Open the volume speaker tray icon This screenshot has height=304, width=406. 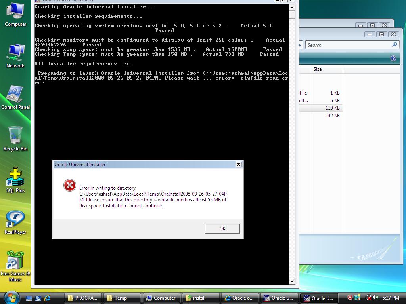(375, 298)
